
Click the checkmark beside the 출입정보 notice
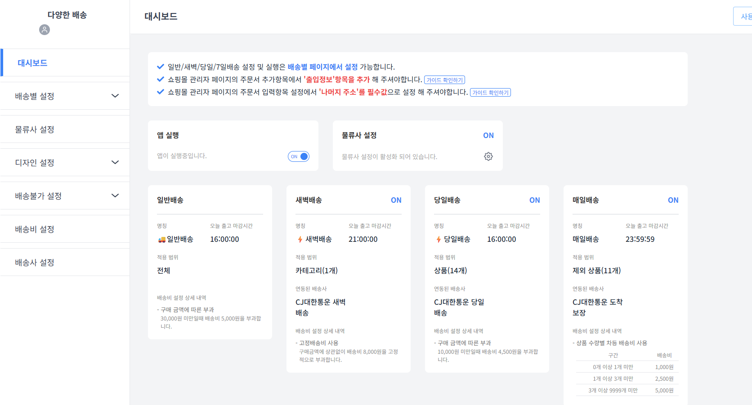[x=160, y=80]
